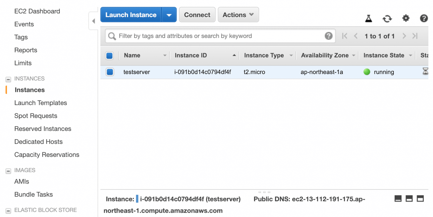Click the Instance State column header
The image size is (433, 217).
tap(384, 55)
